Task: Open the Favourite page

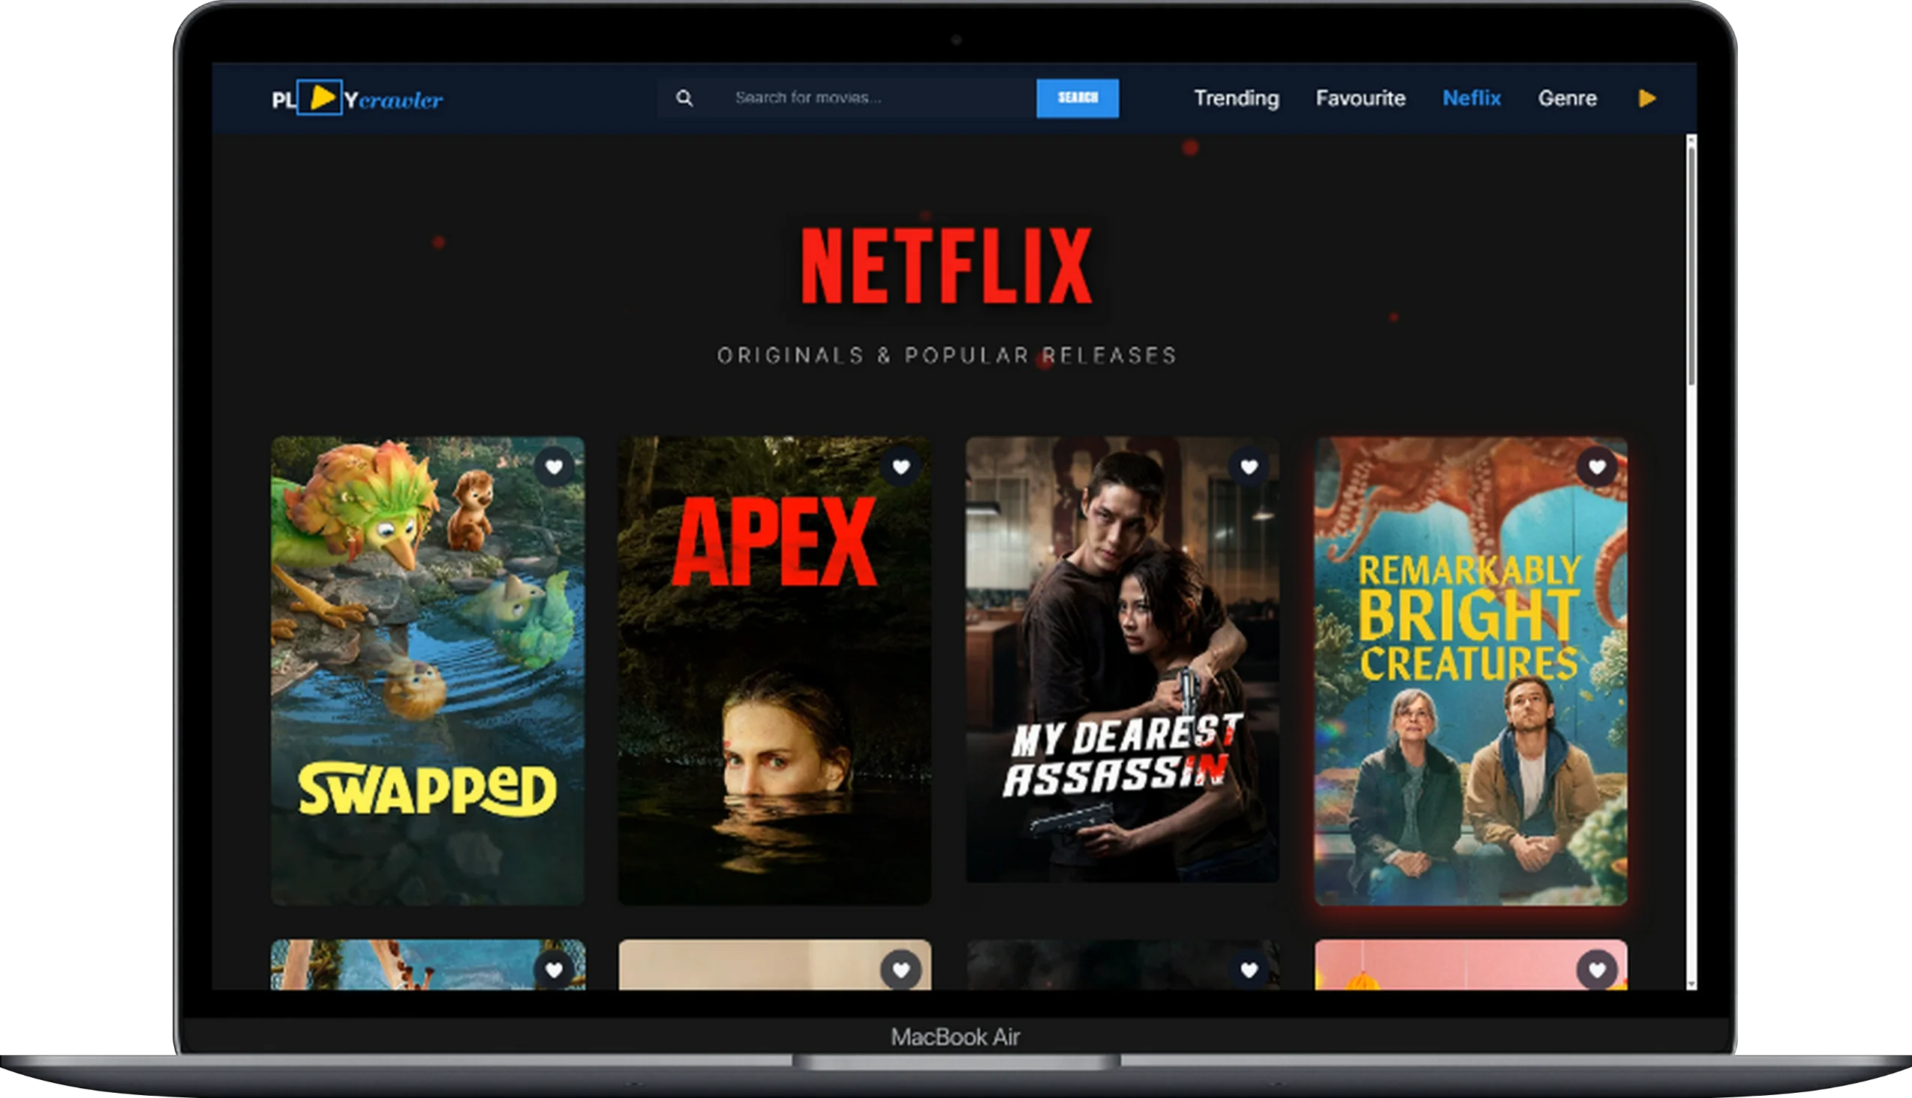Action: coord(1360,98)
